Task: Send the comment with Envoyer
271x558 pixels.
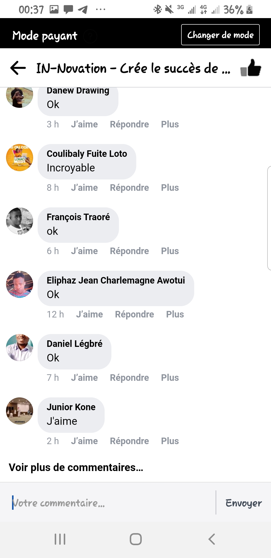Action: point(243,503)
